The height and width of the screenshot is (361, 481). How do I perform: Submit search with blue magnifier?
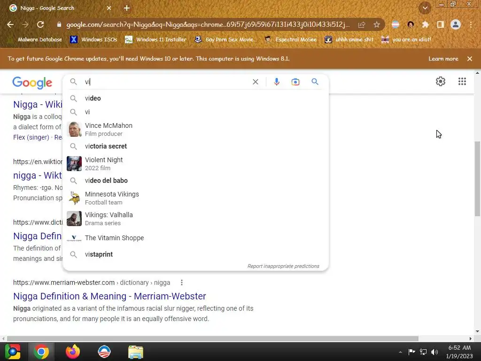coord(315,82)
